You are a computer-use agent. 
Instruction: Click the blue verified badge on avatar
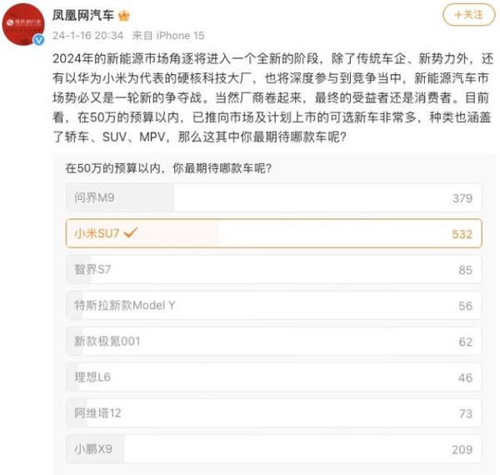click(38, 39)
